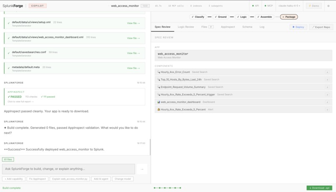The image size is (336, 192).
Task: Click the COPILOT badge
Action: (x=38, y=6)
